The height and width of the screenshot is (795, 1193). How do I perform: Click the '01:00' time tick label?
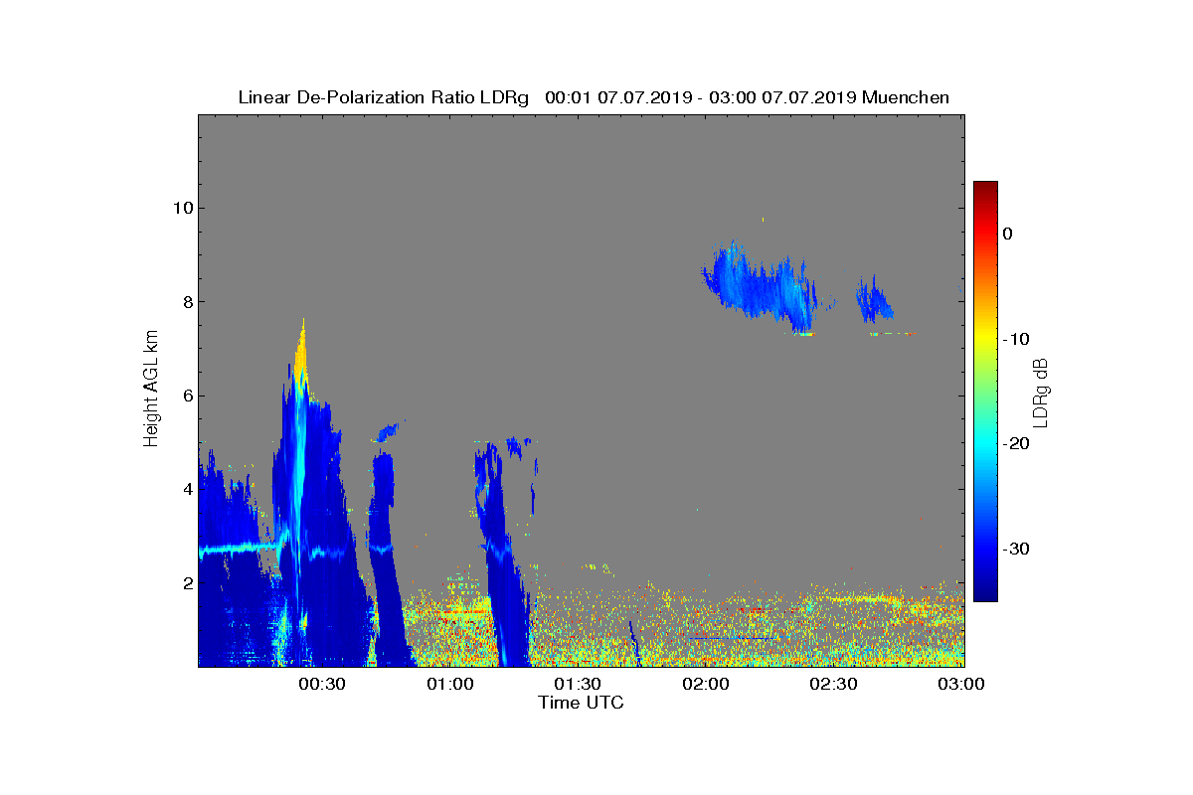click(x=450, y=684)
